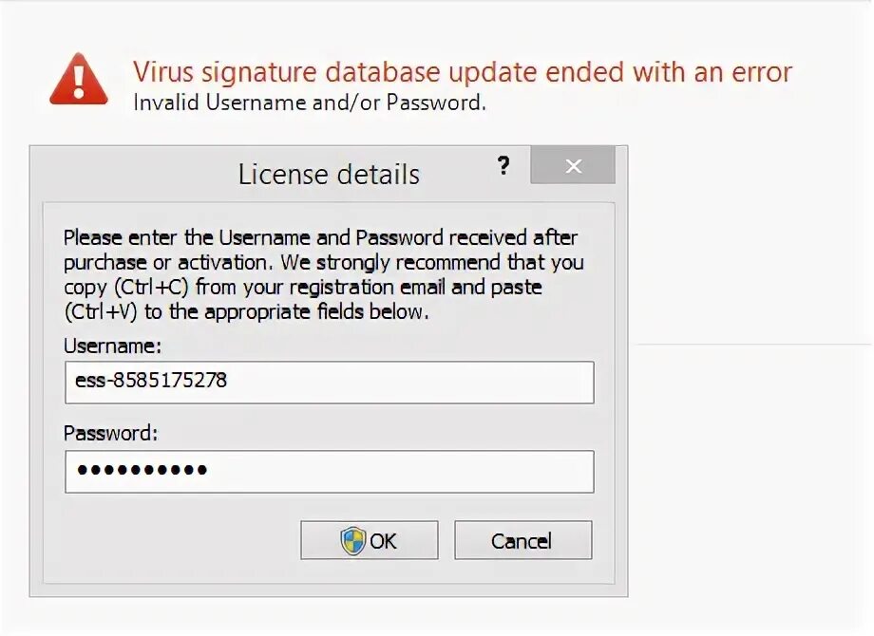The width and height of the screenshot is (874, 636).
Task: Click the instruction paragraph about copy and paste
Action: [x=323, y=273]
